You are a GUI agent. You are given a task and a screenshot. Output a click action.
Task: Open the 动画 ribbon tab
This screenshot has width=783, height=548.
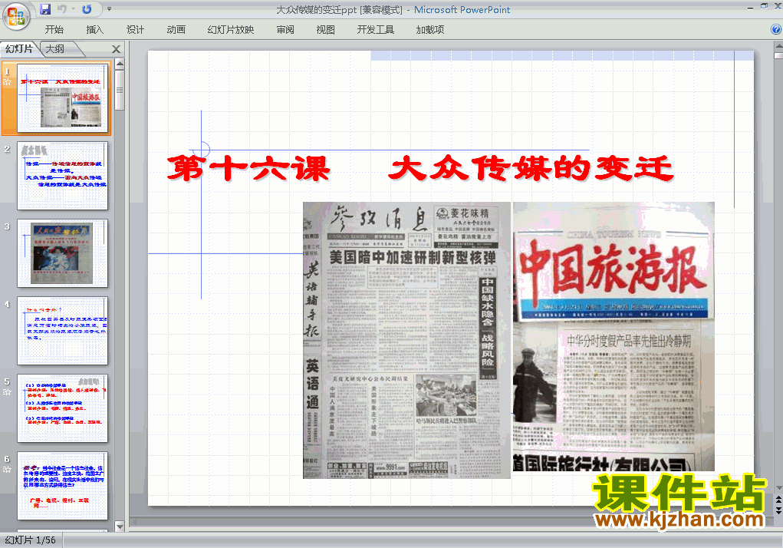[x=176, y=29]
